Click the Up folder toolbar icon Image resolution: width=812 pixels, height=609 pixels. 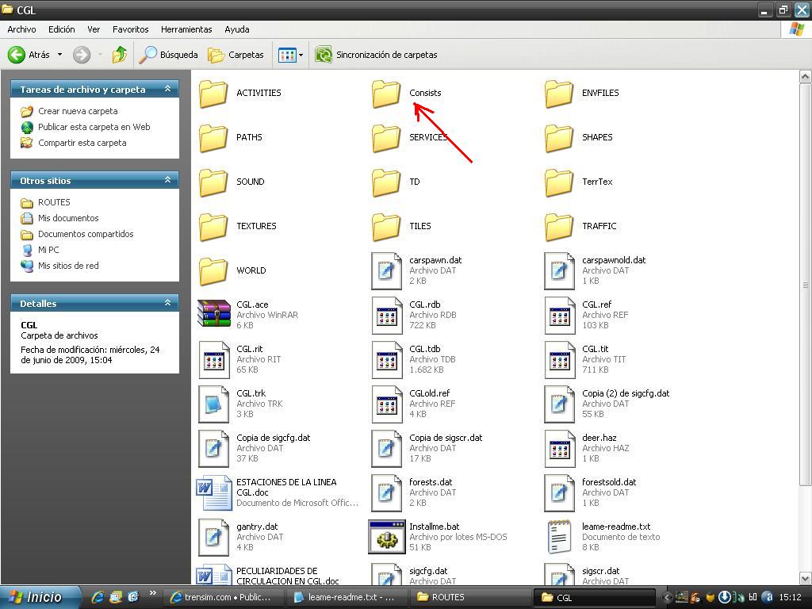click(120, 55)
